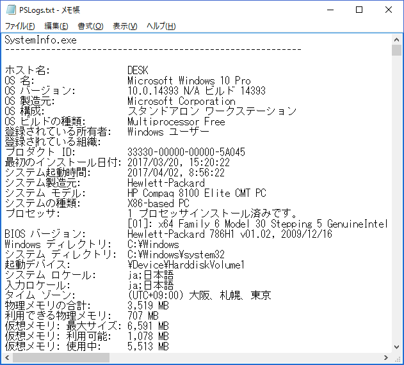This screenshot has height=365, width=404.
Task: Click the vertical scrollbar down arrow
Action: 396,347
